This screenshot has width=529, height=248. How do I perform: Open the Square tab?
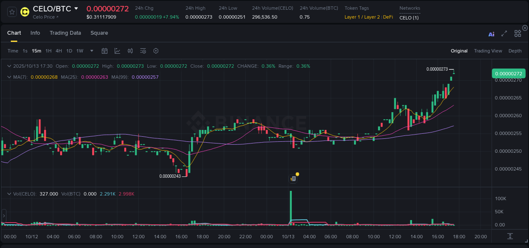tap(99, 33)
